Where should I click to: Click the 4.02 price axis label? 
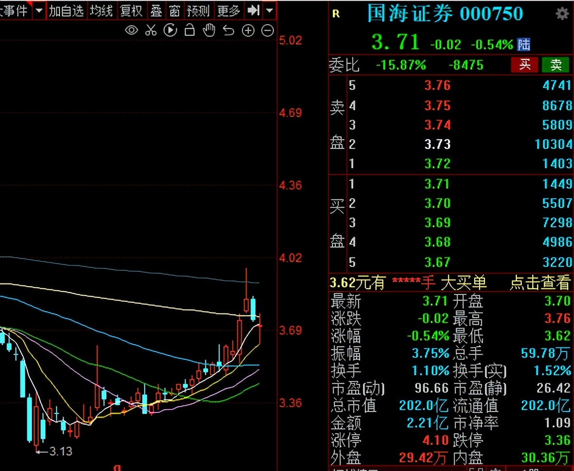290,258
